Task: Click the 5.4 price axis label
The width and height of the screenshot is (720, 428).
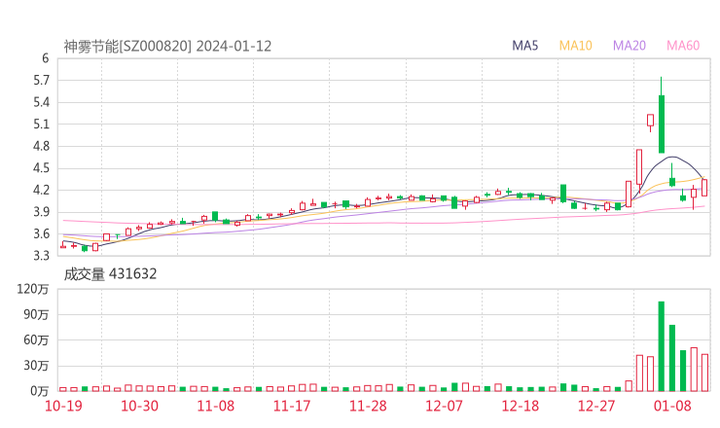Action: click(x=41, y=102)
